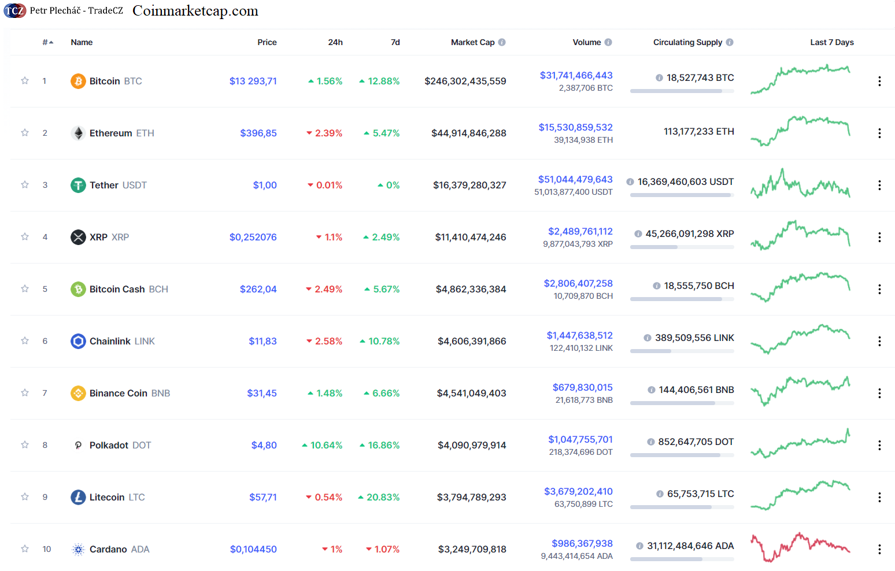Click the Chainlink blue hexagon icon
This screenshot has width=895, height=571.
click(78, 341)
